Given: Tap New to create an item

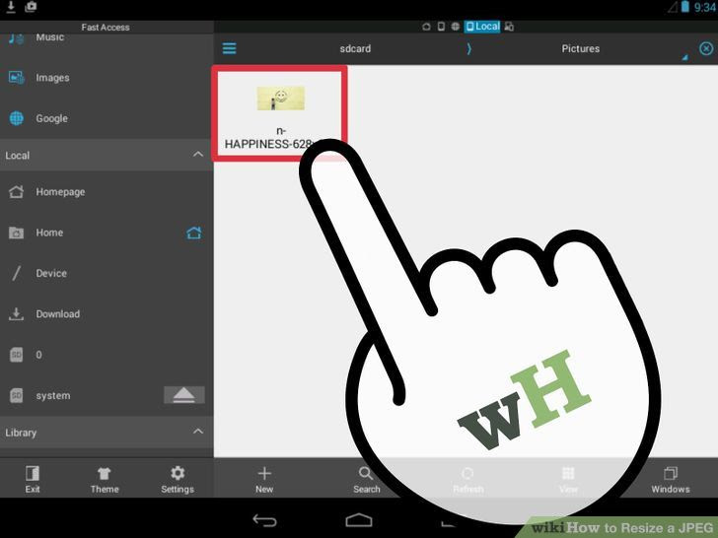Looking at the screenshot, I should point(264,480).
